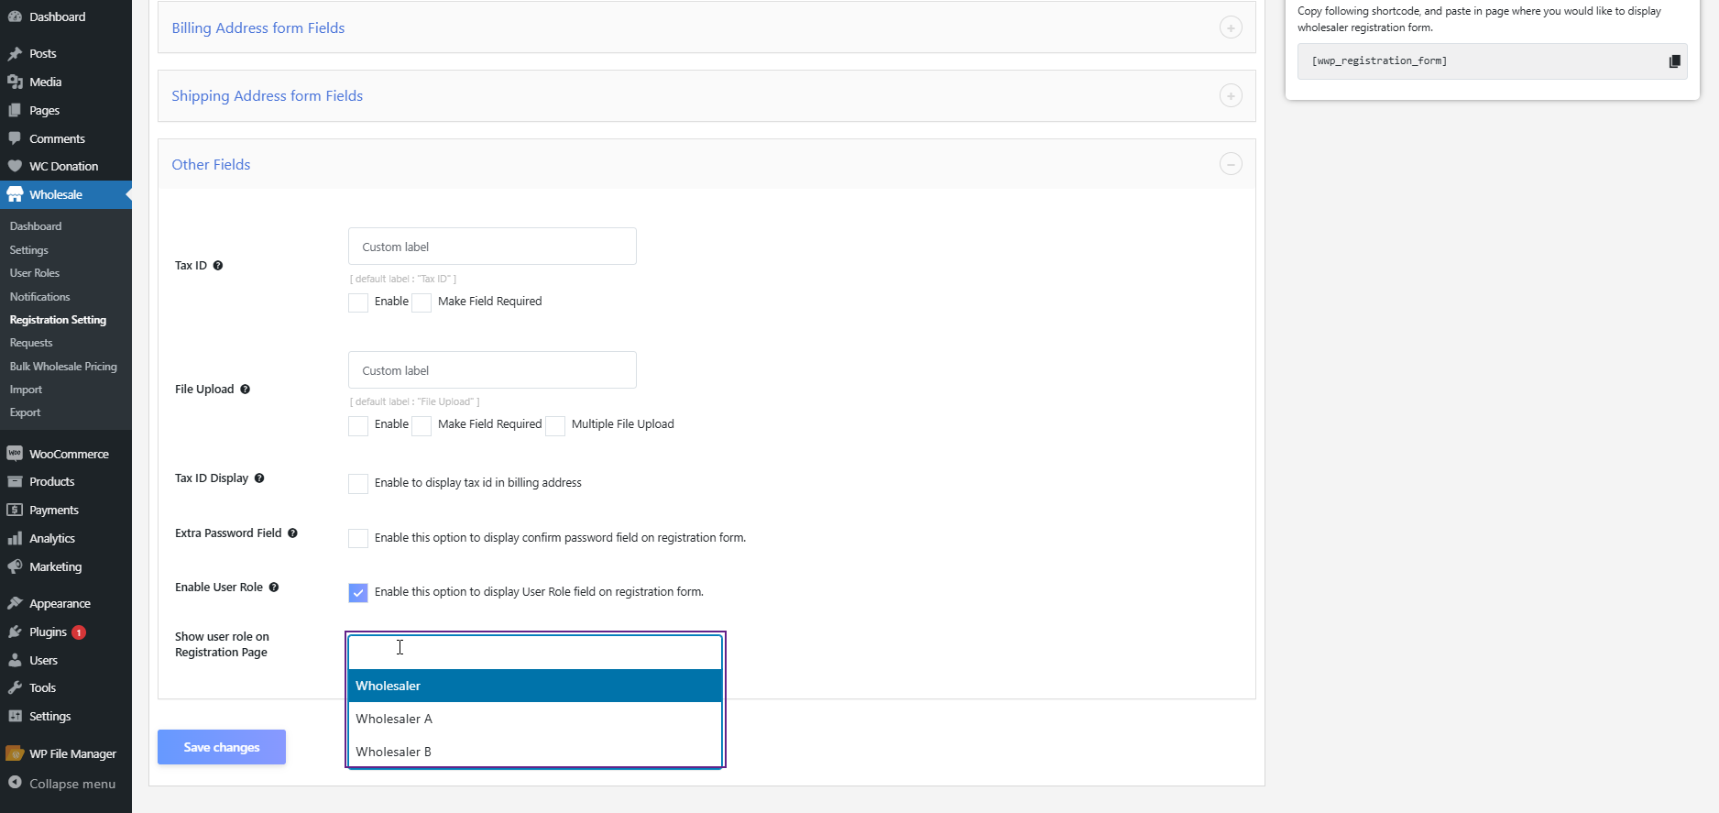1719x813 pixels.
Task: Click the Other Fields heading link
Action: [x=211, y=165]
